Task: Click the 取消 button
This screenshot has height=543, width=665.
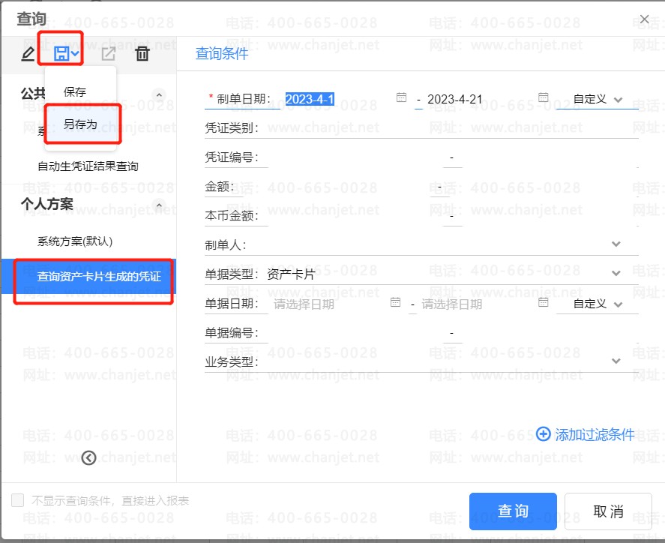Action: (608, 511)
